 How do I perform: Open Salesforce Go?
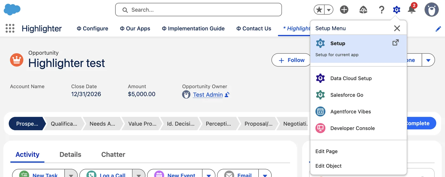coord(358,95)
